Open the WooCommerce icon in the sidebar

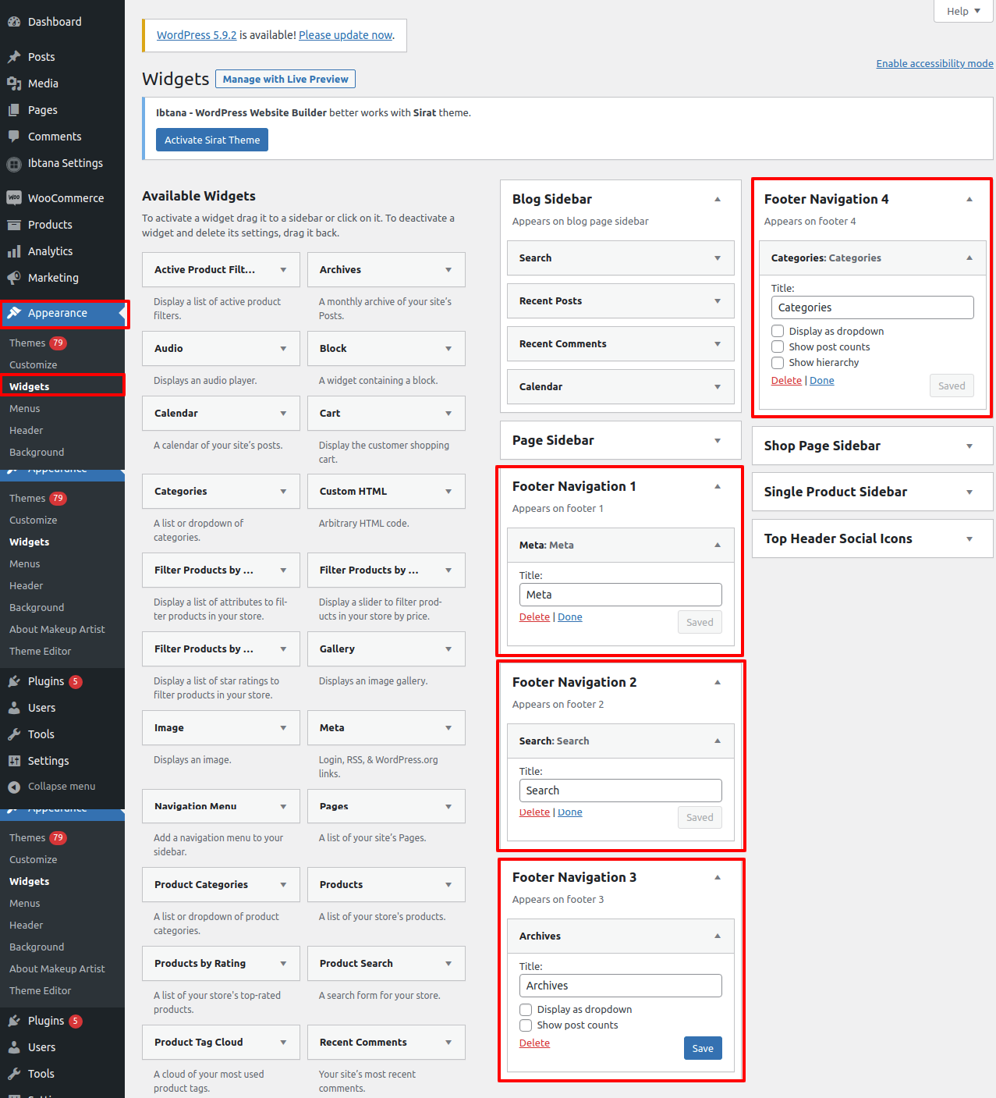point(14,198)
